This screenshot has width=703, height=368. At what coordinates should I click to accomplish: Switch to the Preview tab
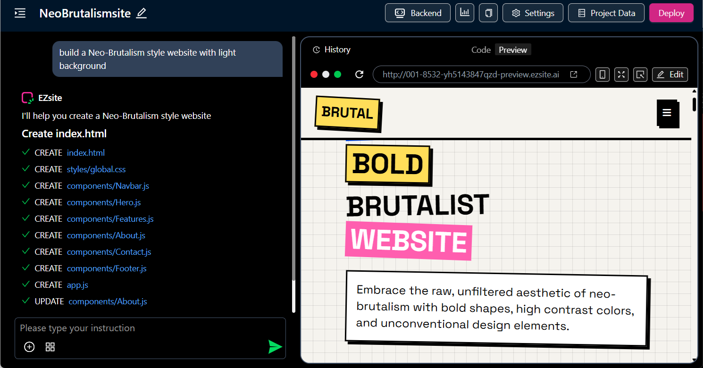click(x=513, y=50)
